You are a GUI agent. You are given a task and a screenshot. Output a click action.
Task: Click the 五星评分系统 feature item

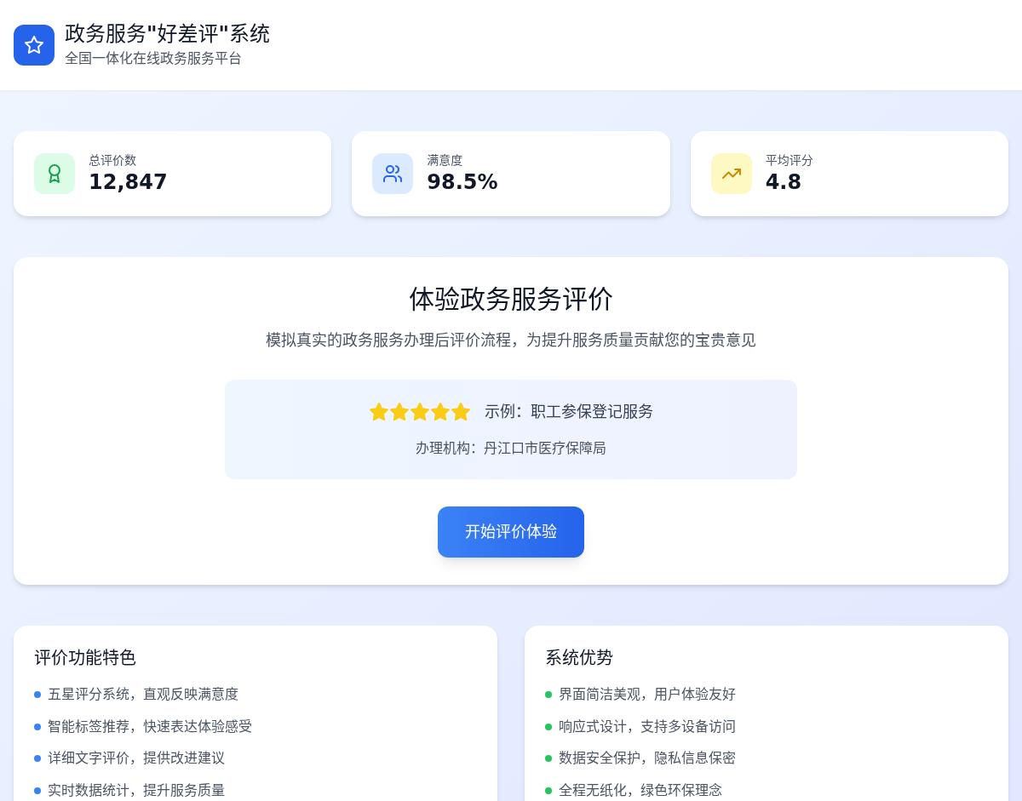[x=143, y=695]
